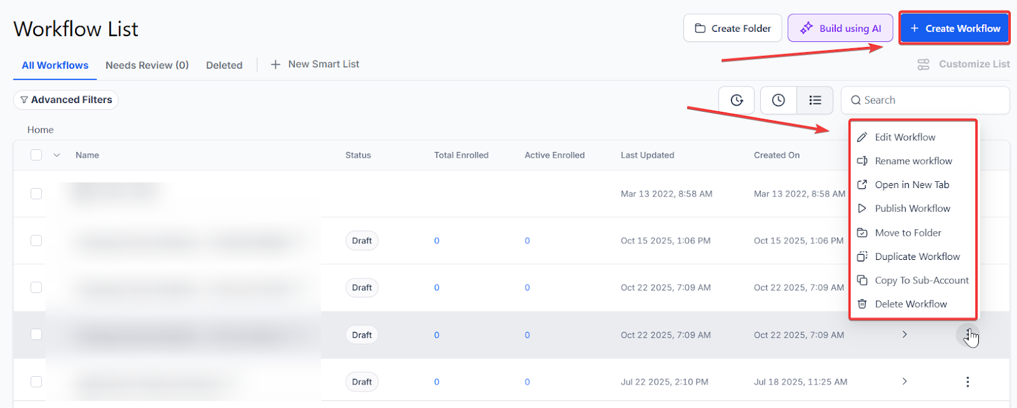1017x408 pixels.
Task: Click the Customize List icon
Action: click(x=924, y=65)
